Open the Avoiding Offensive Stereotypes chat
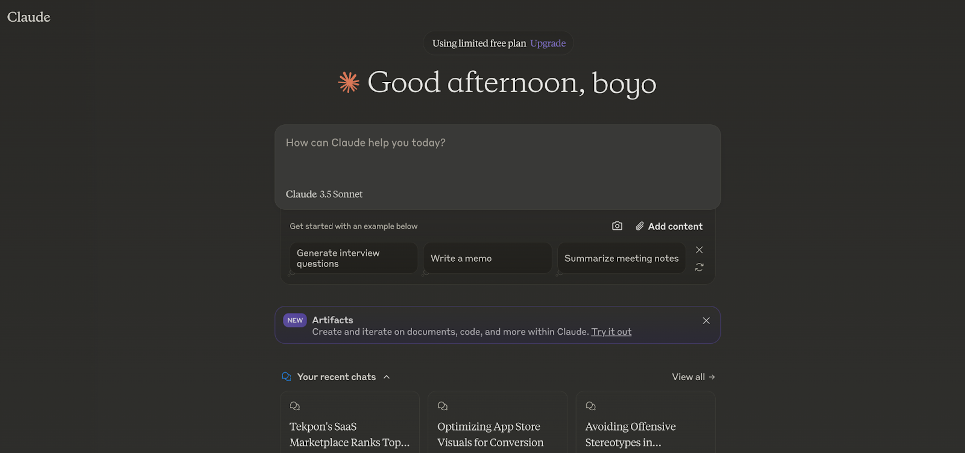Viewport: 965px width, 453px height. pyautogui.click(x=645, y=425)
